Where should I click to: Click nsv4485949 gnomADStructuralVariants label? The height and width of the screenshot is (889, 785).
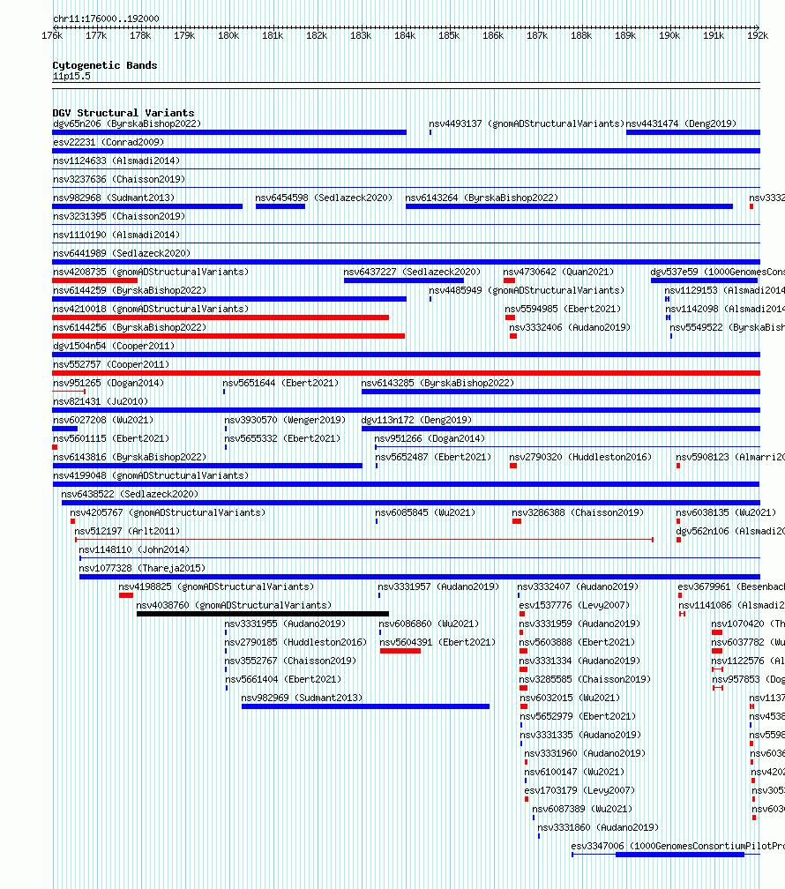(527, 290)
